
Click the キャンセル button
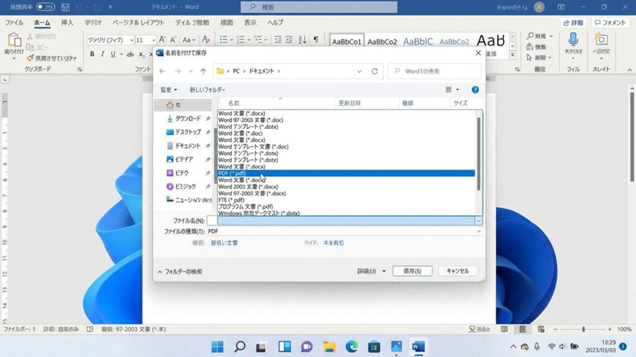pyautogui.click(x=458, y=271)
